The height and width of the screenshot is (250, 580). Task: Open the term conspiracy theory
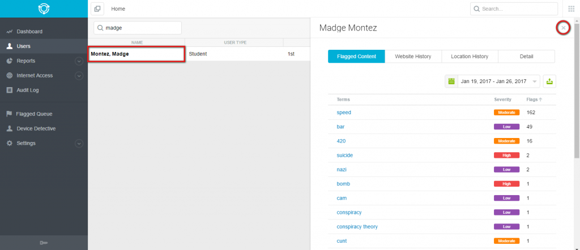point(357,227)
